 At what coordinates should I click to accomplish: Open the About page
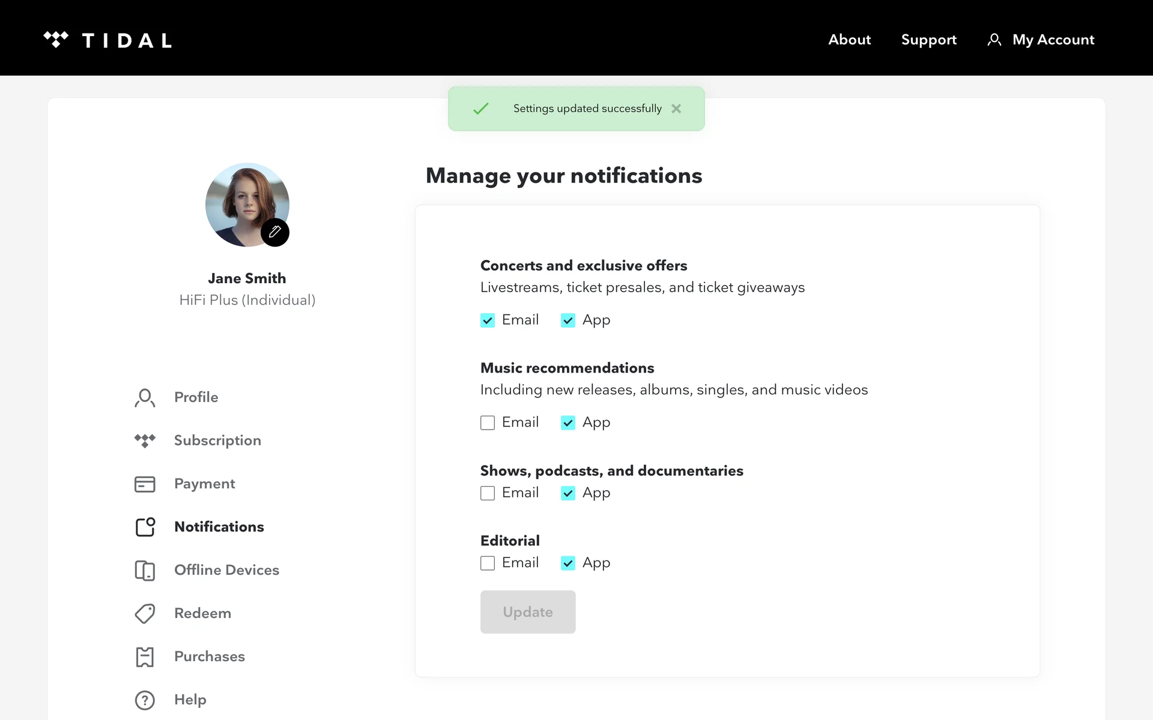tap(849, 40)
